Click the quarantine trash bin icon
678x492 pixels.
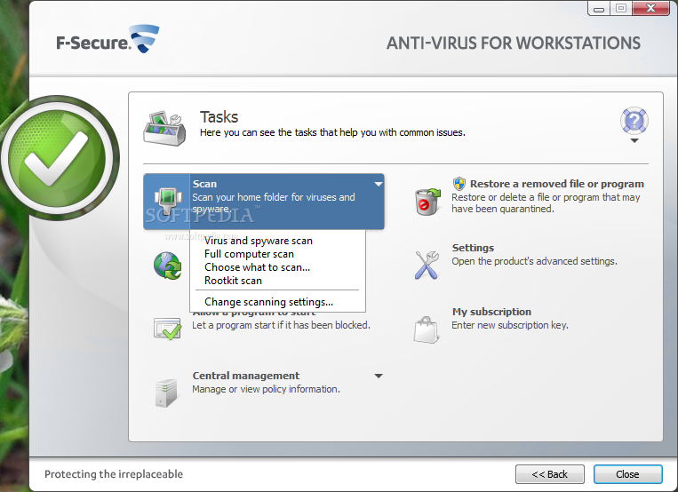(427, 202)
